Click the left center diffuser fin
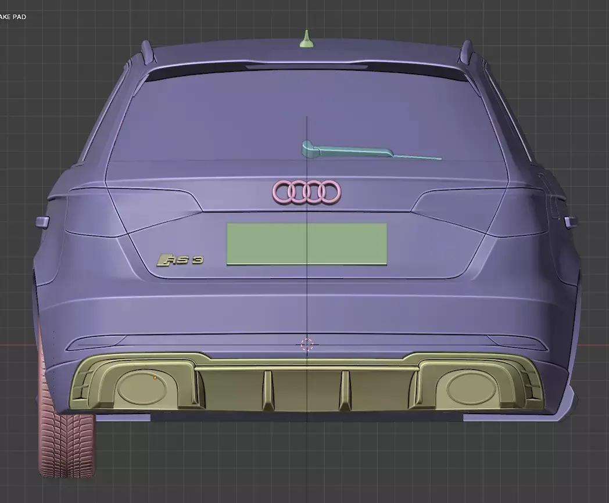Screen dimensions: 609x503 [268, 391]
